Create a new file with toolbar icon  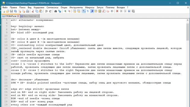point(4,11)
